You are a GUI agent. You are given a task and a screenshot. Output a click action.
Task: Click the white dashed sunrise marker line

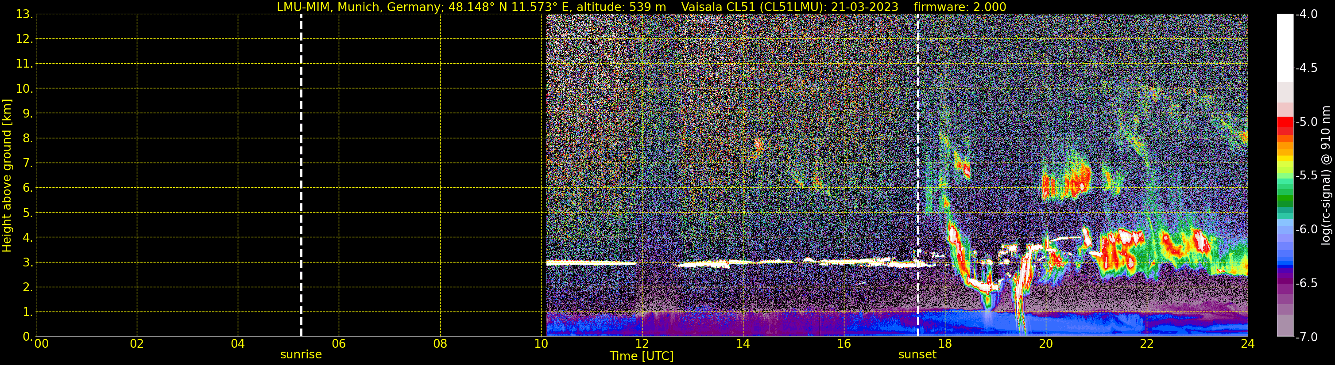click(301, 175)
